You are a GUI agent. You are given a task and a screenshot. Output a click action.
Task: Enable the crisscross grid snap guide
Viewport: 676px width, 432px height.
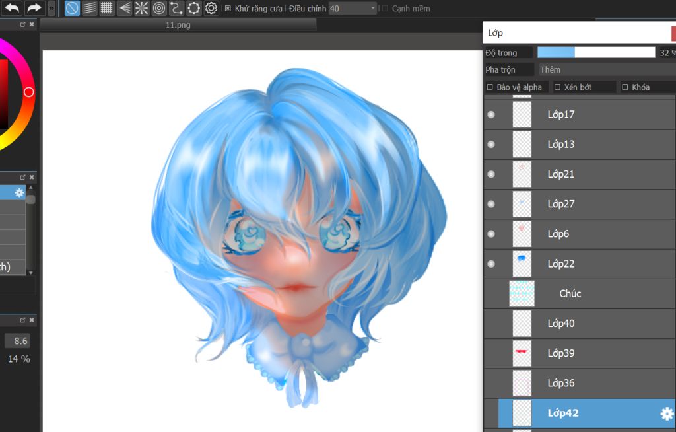tap(106, 8)
